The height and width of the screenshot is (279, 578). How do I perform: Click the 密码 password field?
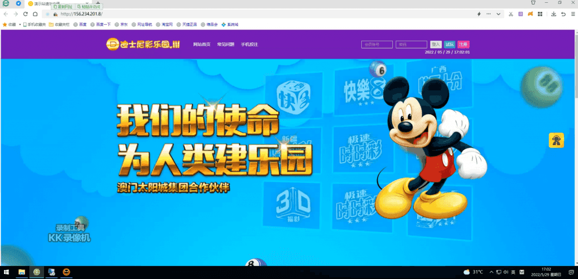tap(411, 44)
